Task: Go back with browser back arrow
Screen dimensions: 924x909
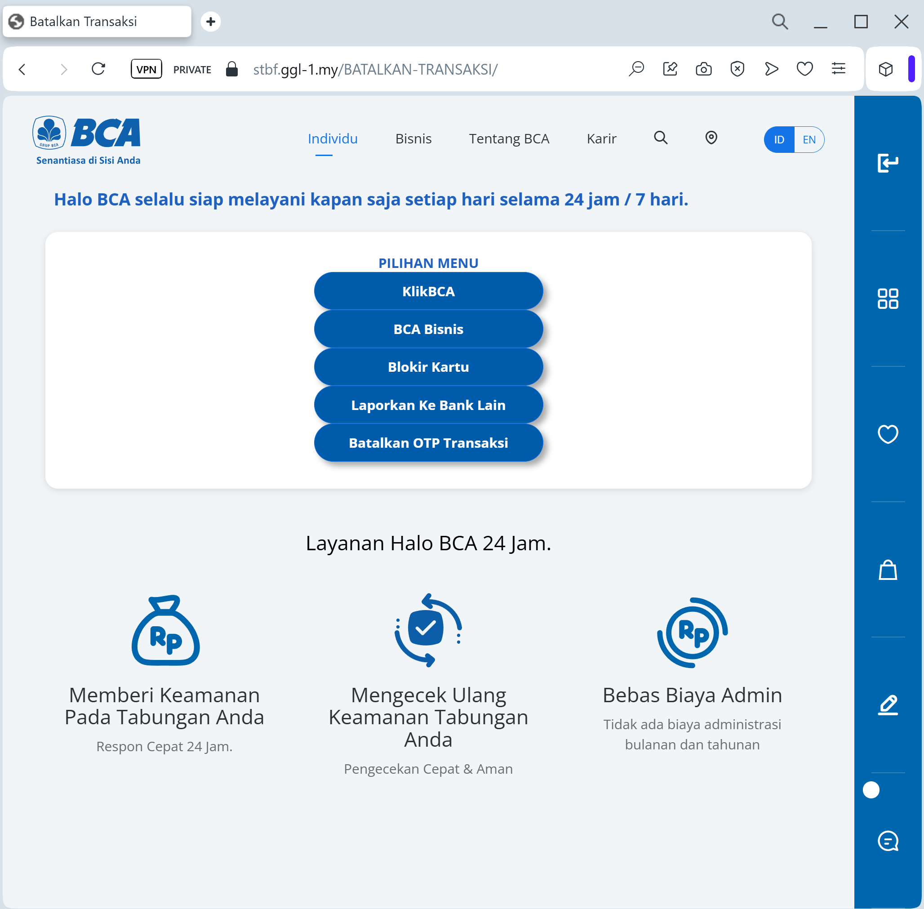Action: click(22, 70)
